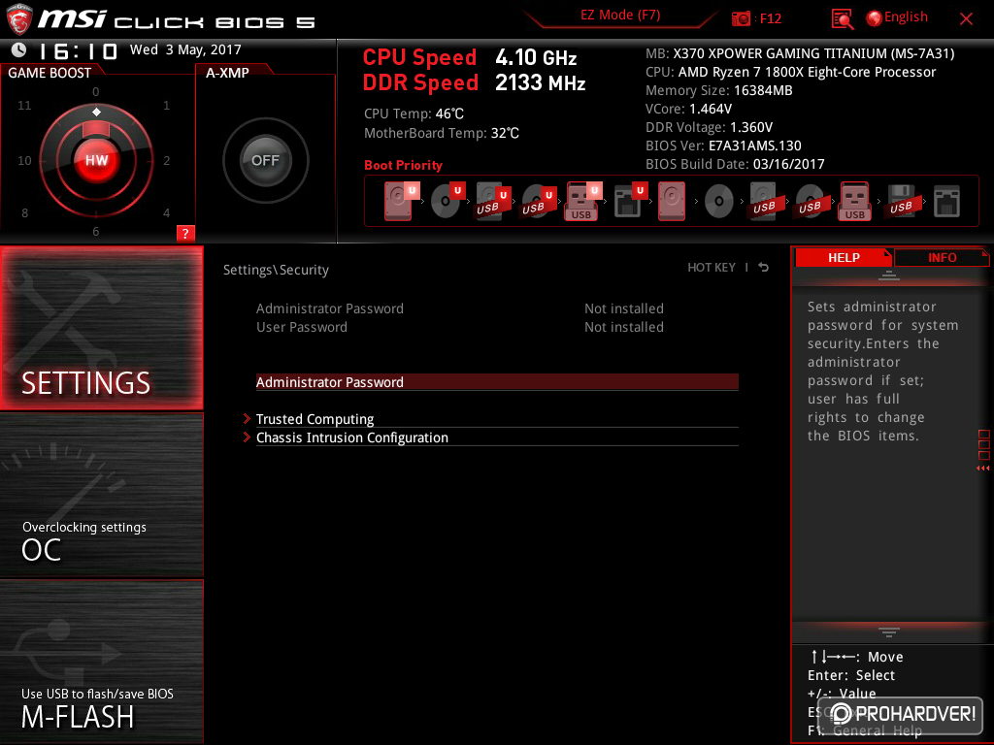This screenshot has height=745, width=994.
Task: Click the User Password 'Not installed' status
Action: pyautogui.click(x=624, y=327)
